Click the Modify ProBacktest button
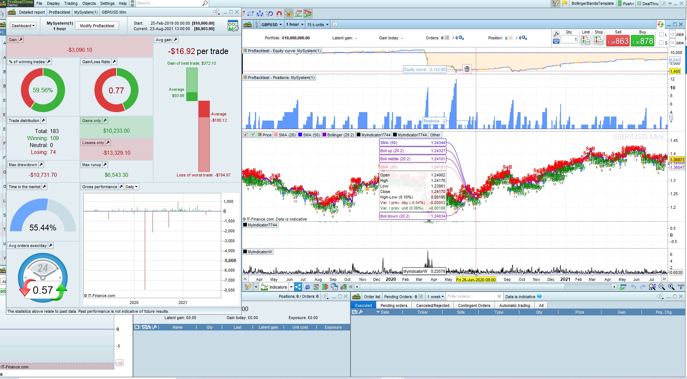687x379 pixels. point(97,26)
